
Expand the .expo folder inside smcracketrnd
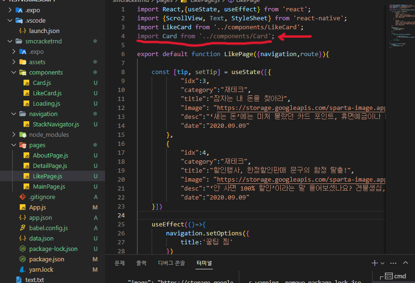pyautogui.click(x=14, y=51)
